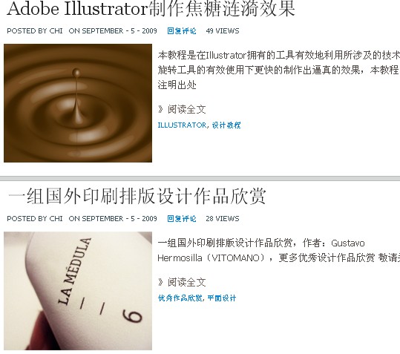Click the 49 VIEWS counter text
This screenshot has height=354, width=400.
point(223,31)
